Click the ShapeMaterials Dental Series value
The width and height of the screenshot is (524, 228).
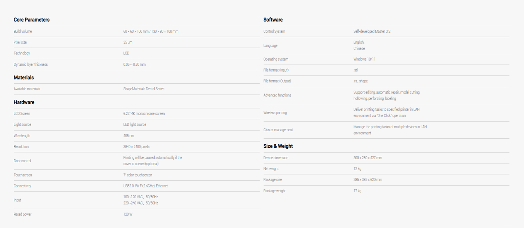point(144,89)
